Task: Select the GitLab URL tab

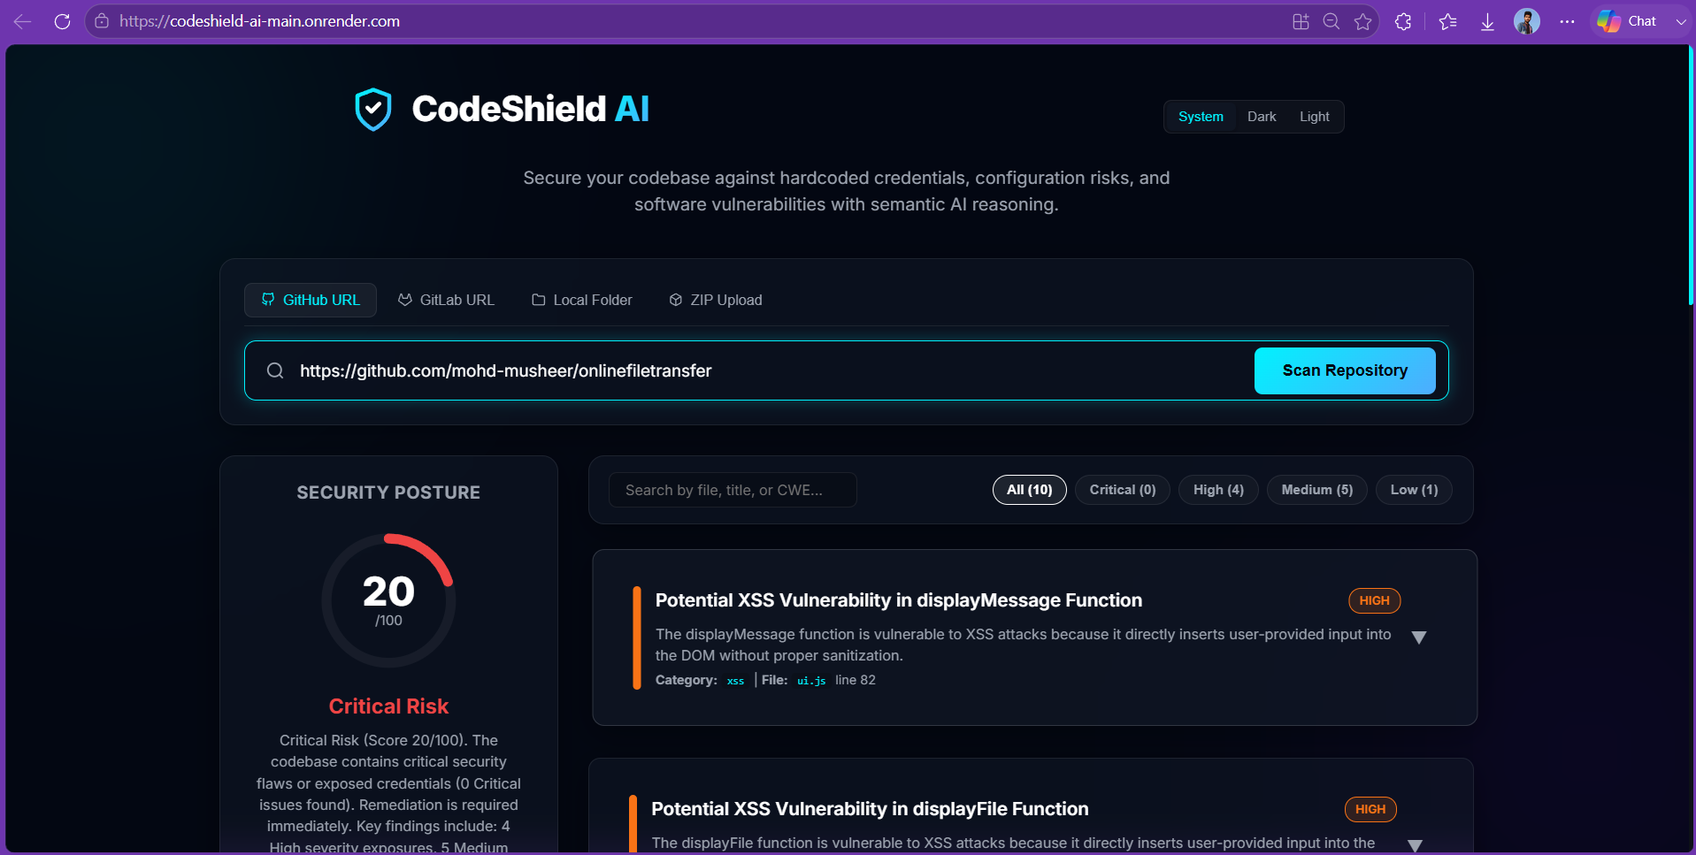Action: tap(446, 300)
